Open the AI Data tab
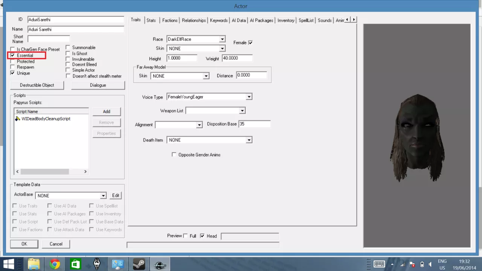Image resolution: width=482 pixels, height=271 pixels. (239, 20)
